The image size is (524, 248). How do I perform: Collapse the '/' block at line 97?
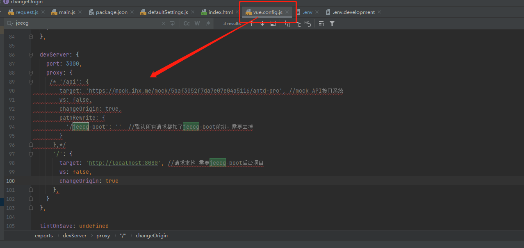tap(31, 154)
